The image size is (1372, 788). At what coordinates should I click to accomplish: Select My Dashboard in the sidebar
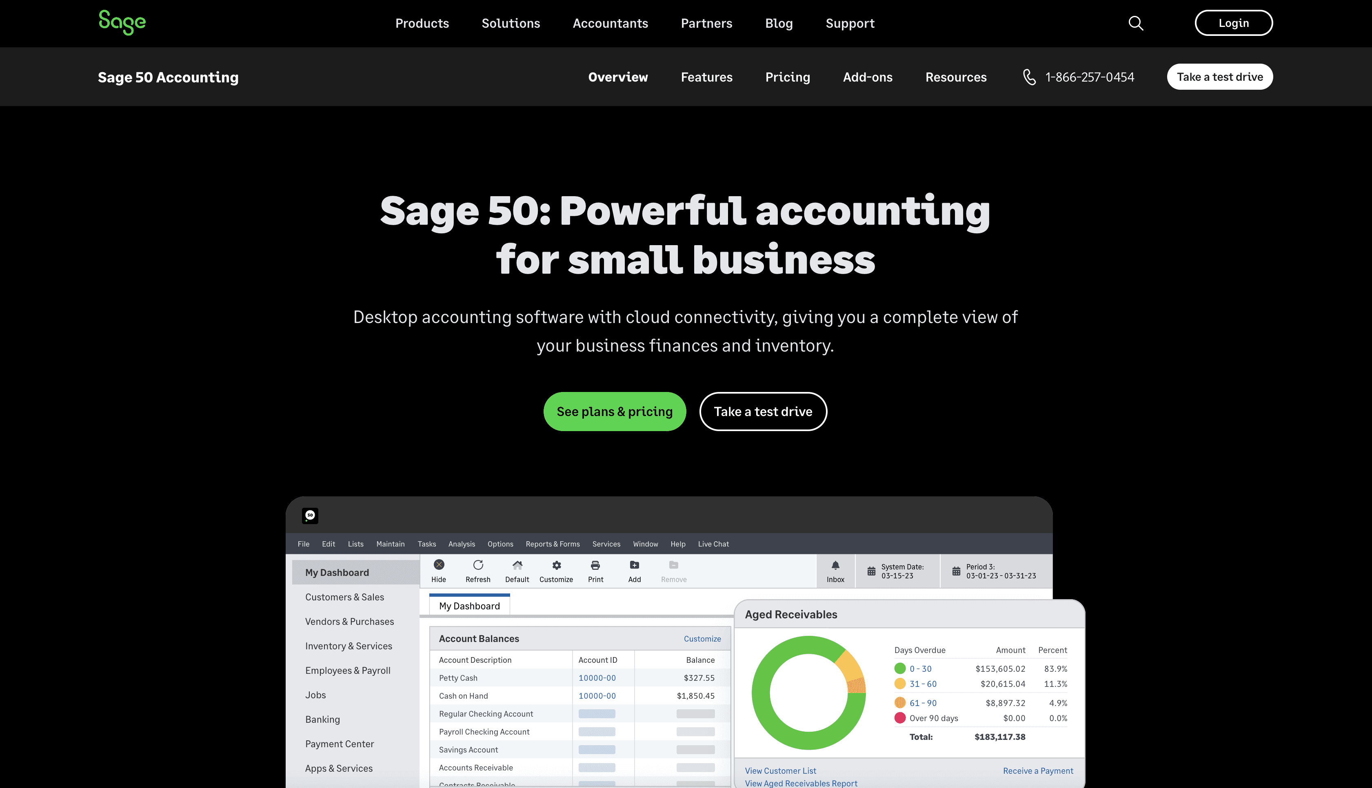coord(356,572)
